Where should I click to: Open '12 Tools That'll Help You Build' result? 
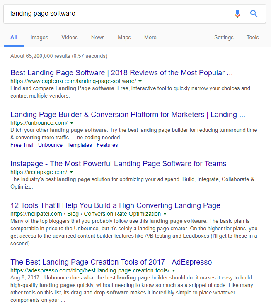116,205
